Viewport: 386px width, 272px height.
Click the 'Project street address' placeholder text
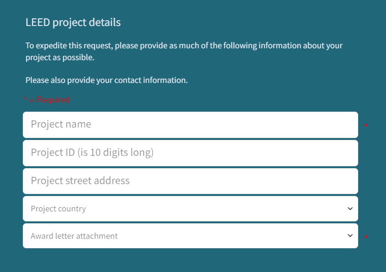[x=80, y=181]
